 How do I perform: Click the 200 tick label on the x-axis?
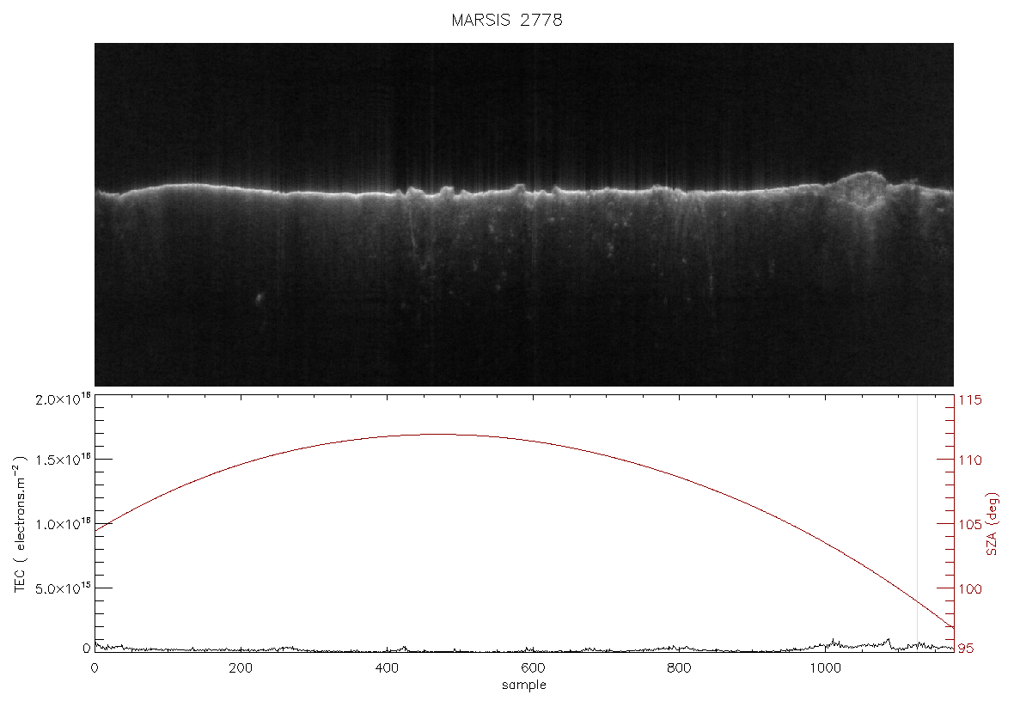point(241,668)
